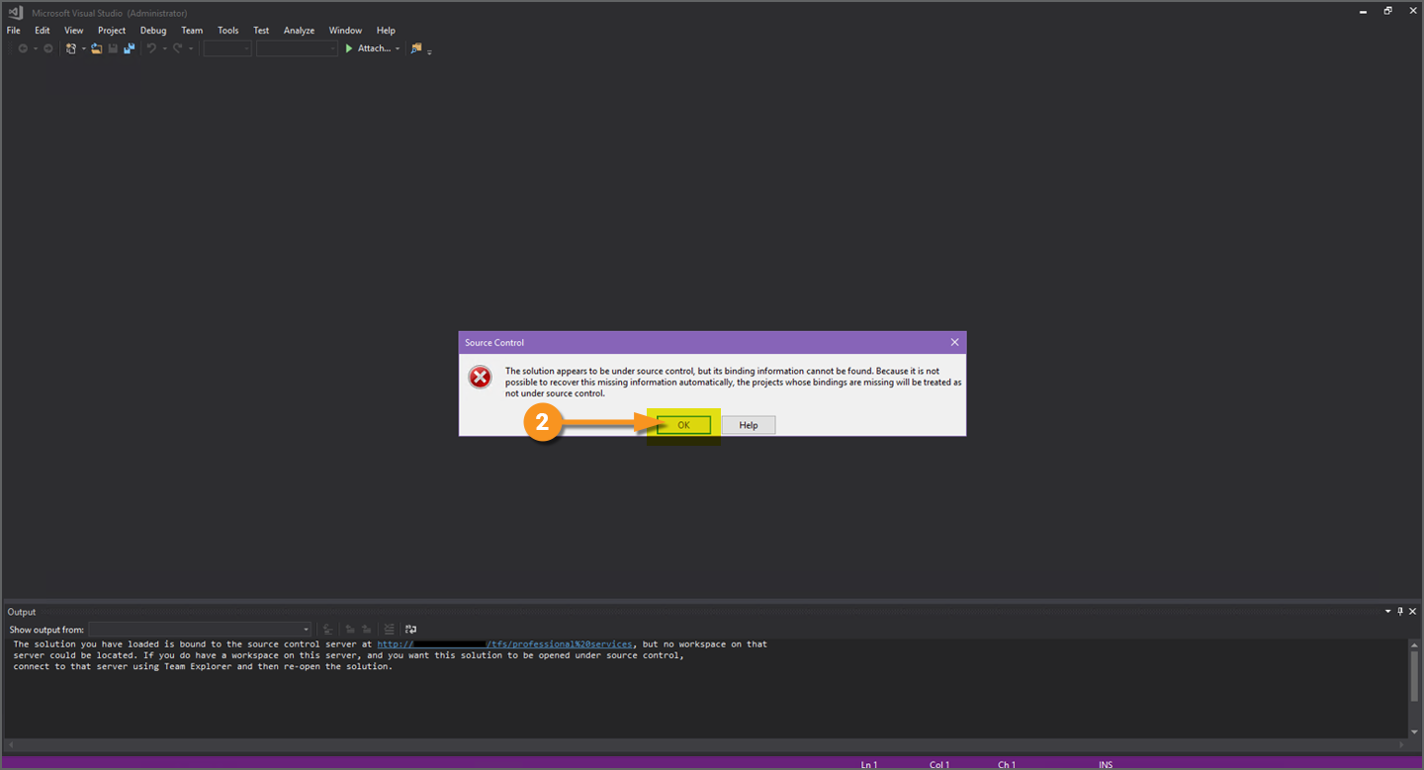Expand the New Project dropdown arrow
The image size is (1424, 770).
click(83, 48)
